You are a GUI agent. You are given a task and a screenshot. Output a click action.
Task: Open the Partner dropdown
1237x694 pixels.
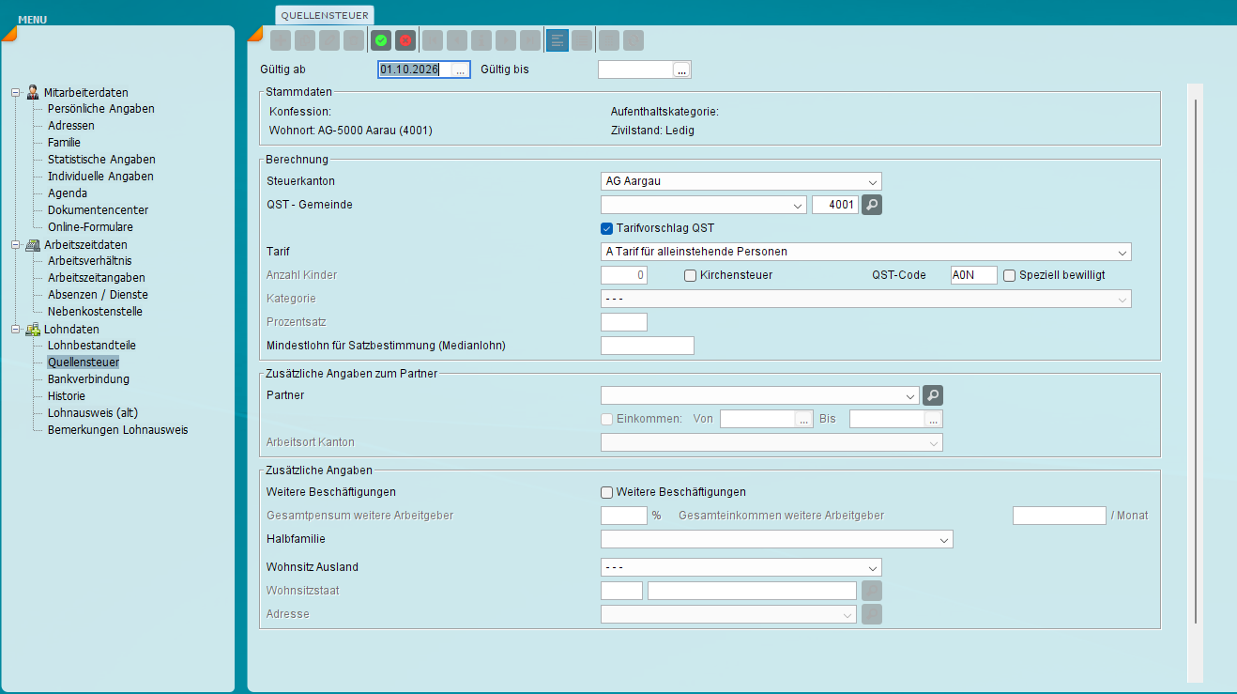(759, 395)
